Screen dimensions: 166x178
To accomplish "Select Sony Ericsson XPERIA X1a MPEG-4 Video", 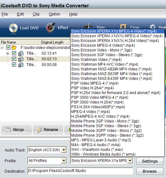I will point(117,31).
